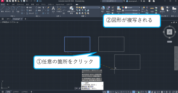
Task: Click the Undo arrow in quick access toolbar
Action: pos(27,1)
